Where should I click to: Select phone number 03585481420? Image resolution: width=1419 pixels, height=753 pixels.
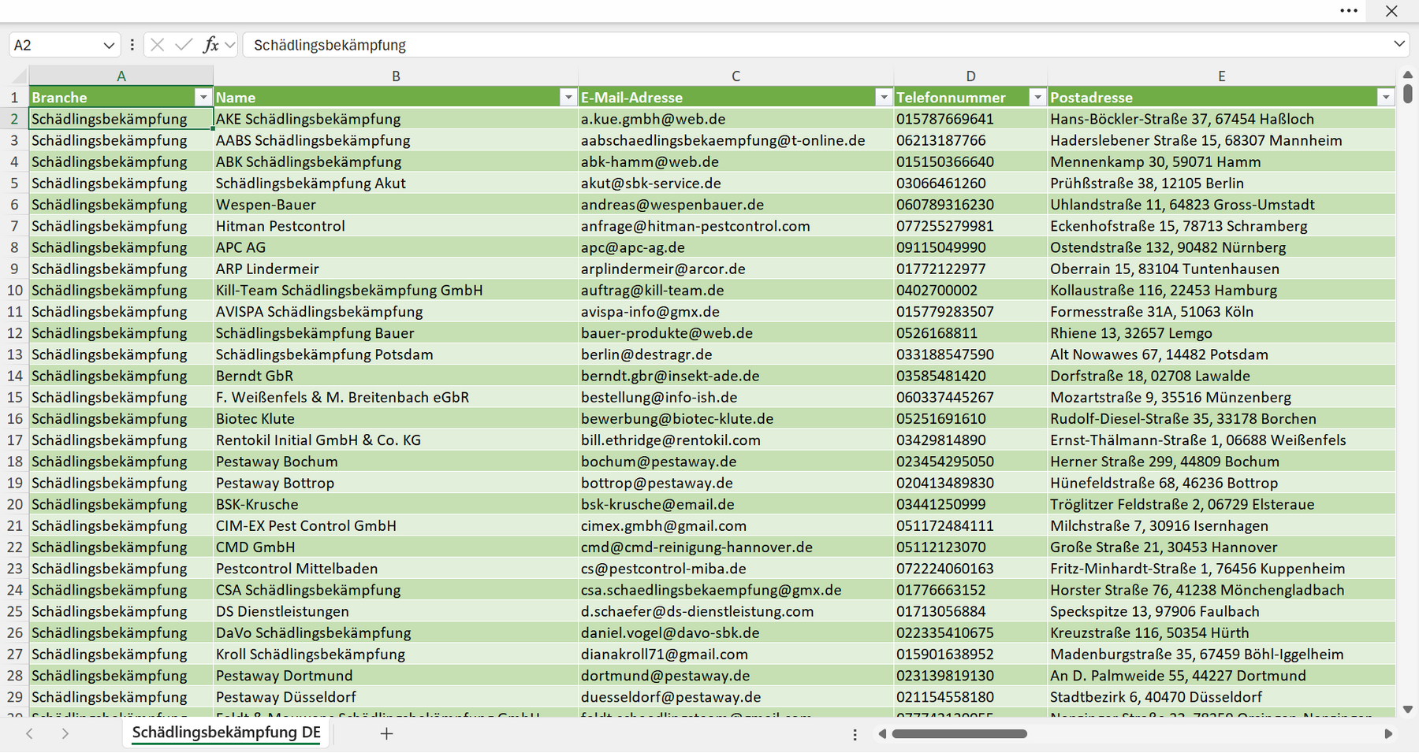point(970,376)
